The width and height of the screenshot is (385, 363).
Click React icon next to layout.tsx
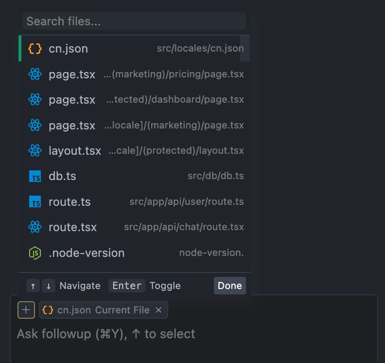click(x=35, y=151)
